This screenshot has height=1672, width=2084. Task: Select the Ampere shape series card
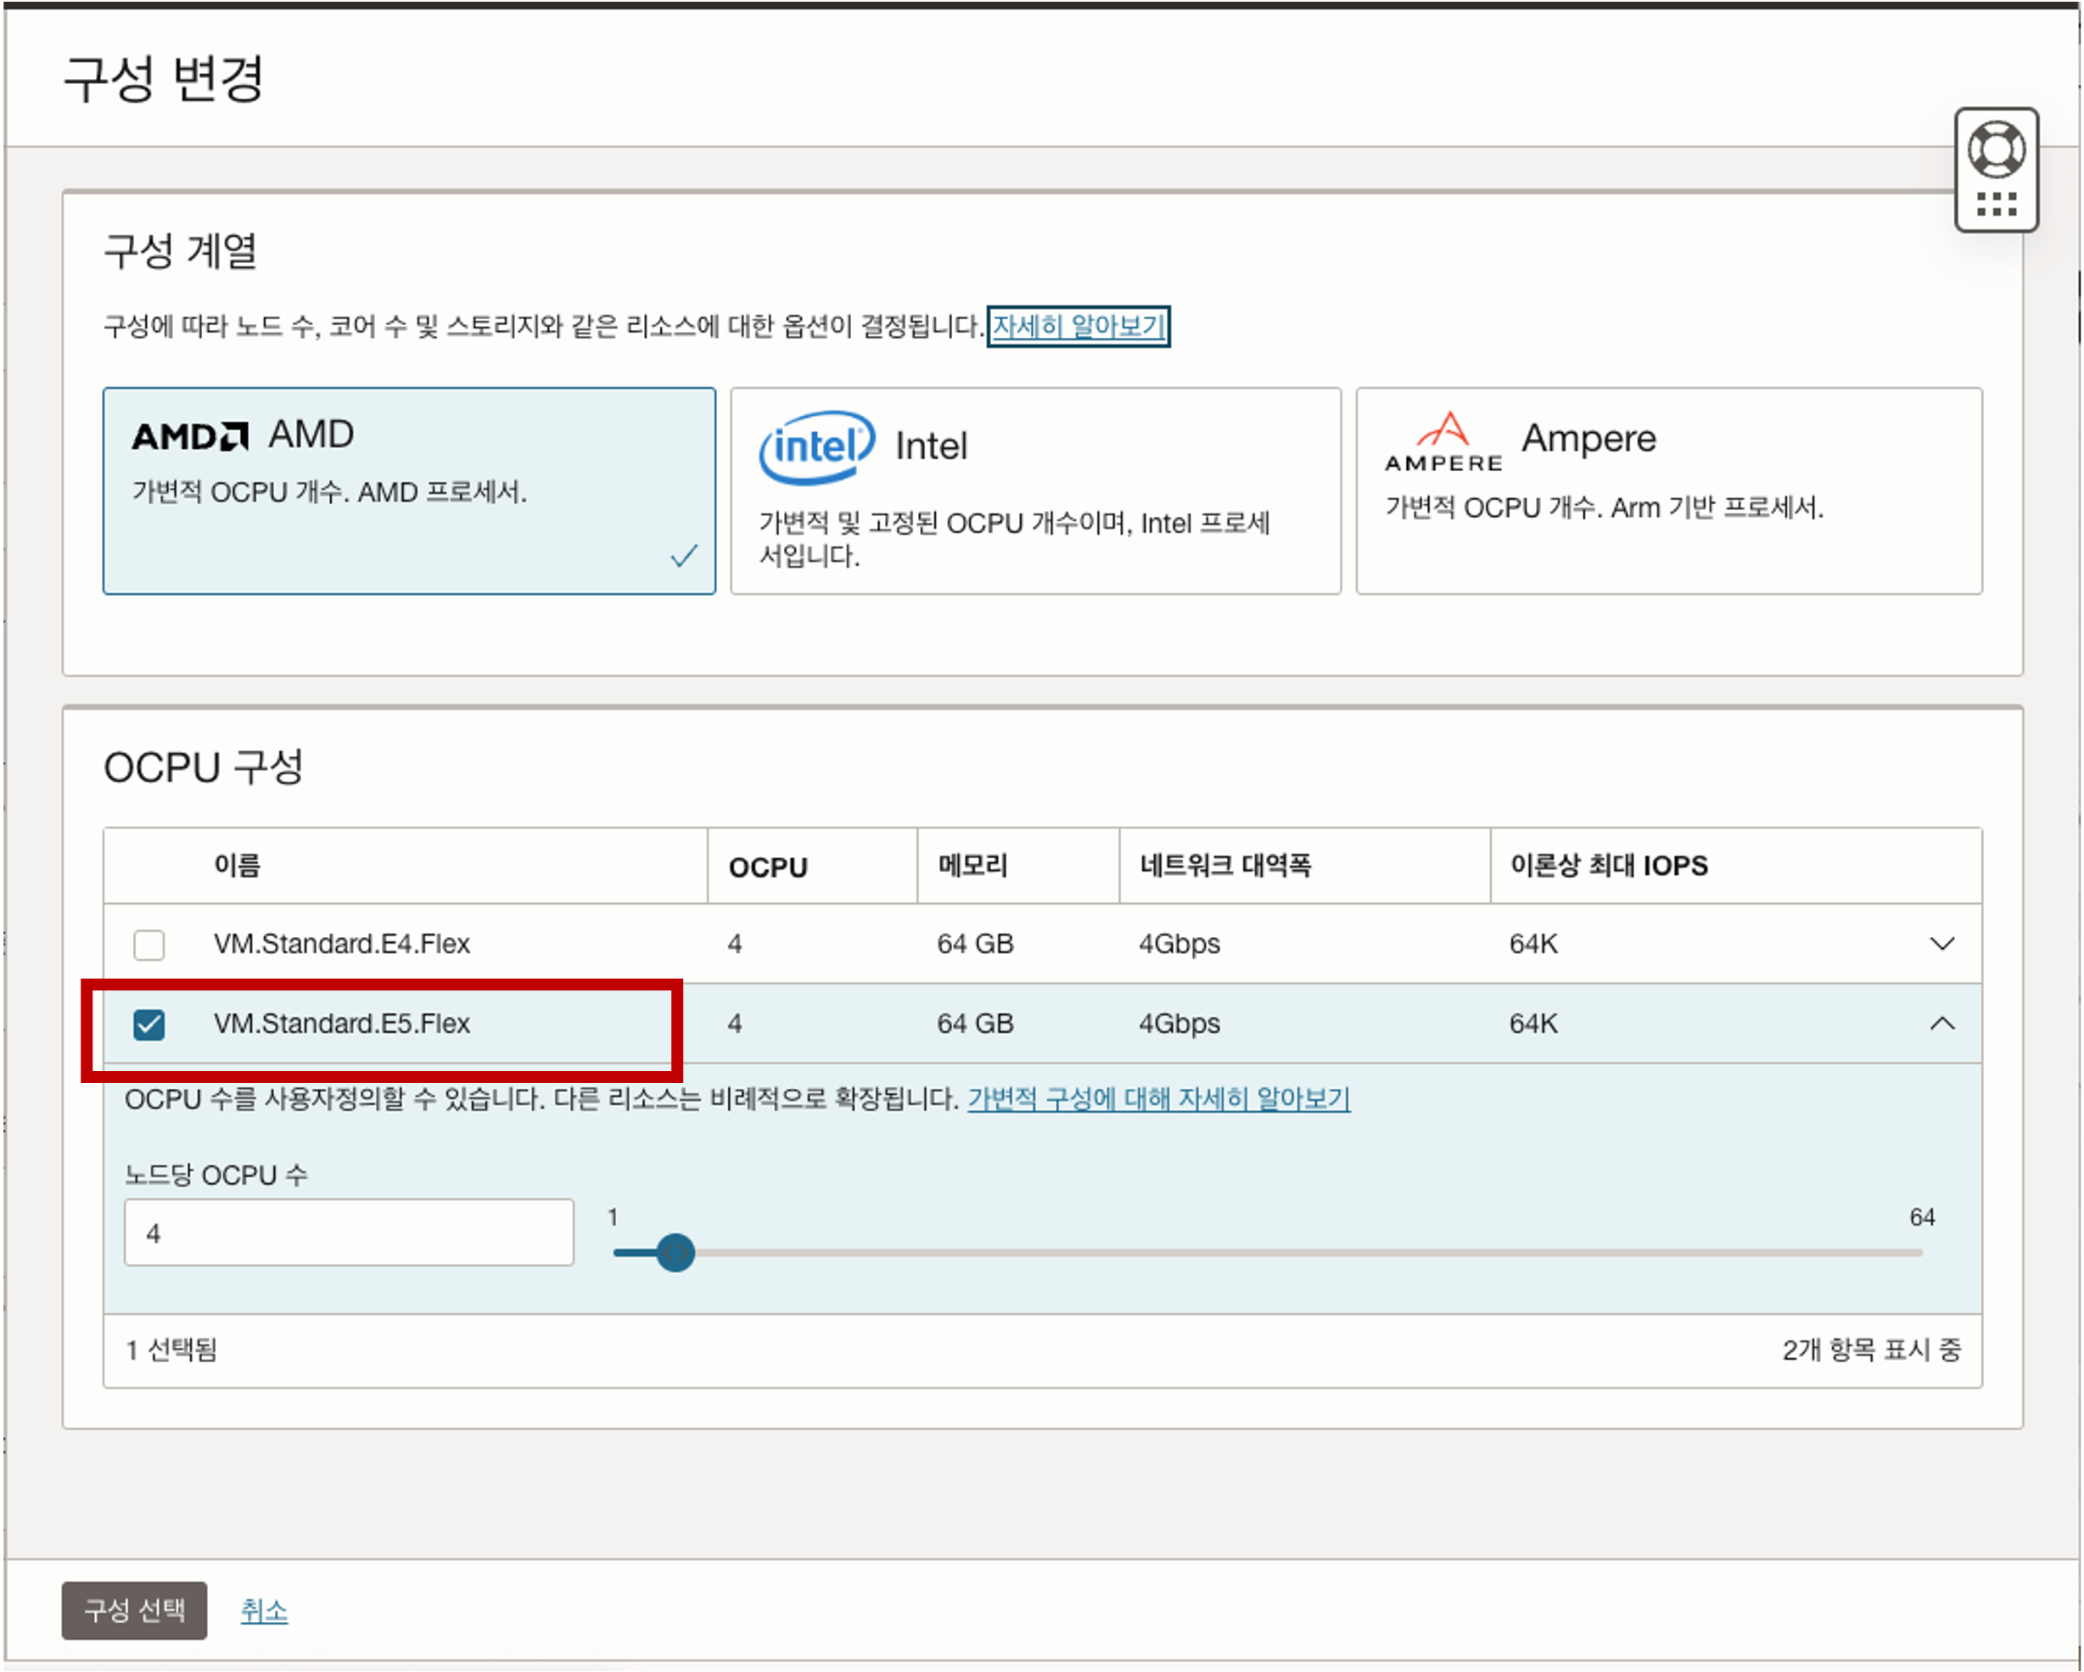click(x=1668, y=491)
